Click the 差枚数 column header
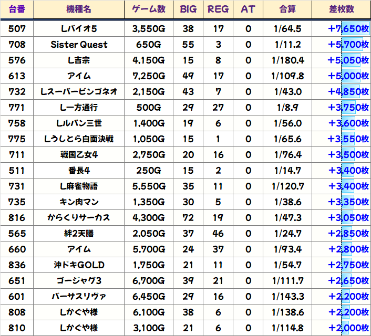This screenshot has height=336, width=371. pyautogui.click(x=342, y=9)
